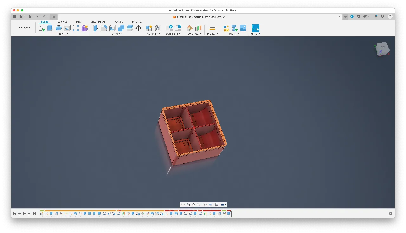Activate the Extrude tool
This screenshot has height=233, width=406.
coord(50,28)
